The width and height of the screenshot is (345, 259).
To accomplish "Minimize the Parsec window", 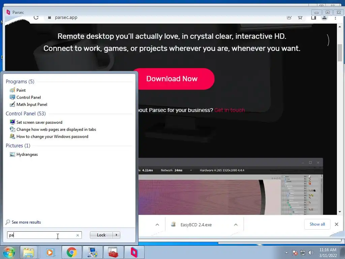I will pyautogui.click(x=317, y=12).
